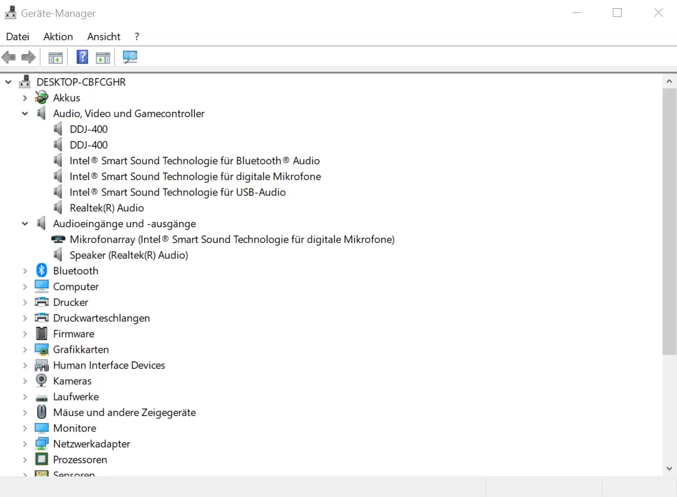Collapse the Audioeingänge und -ausgänge node

click(25, 224)
